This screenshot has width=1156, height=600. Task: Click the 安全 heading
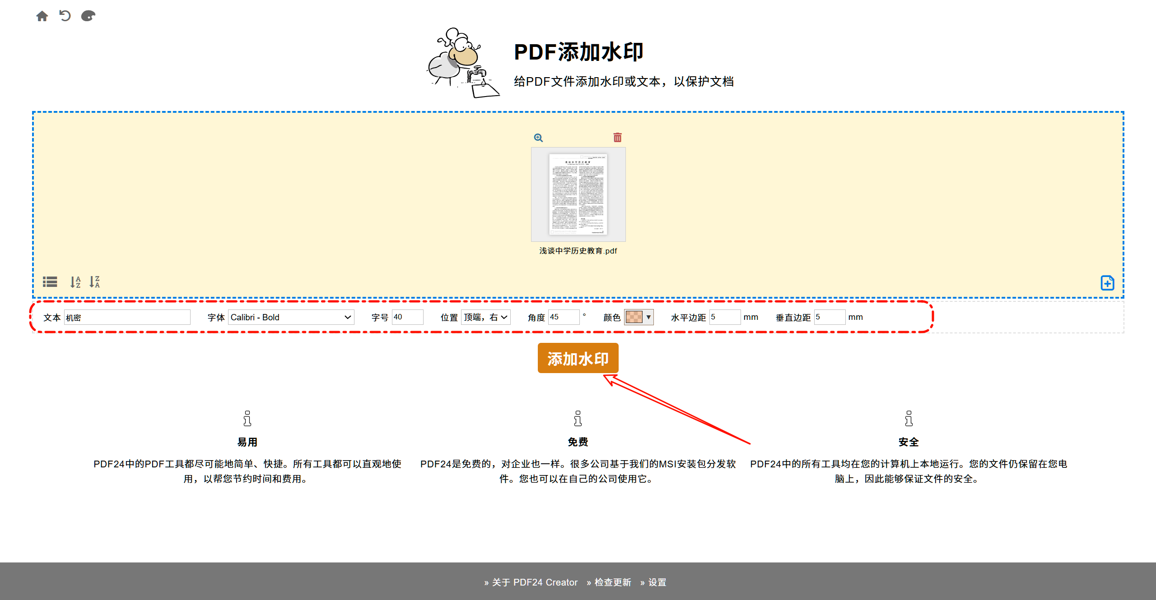909,442
